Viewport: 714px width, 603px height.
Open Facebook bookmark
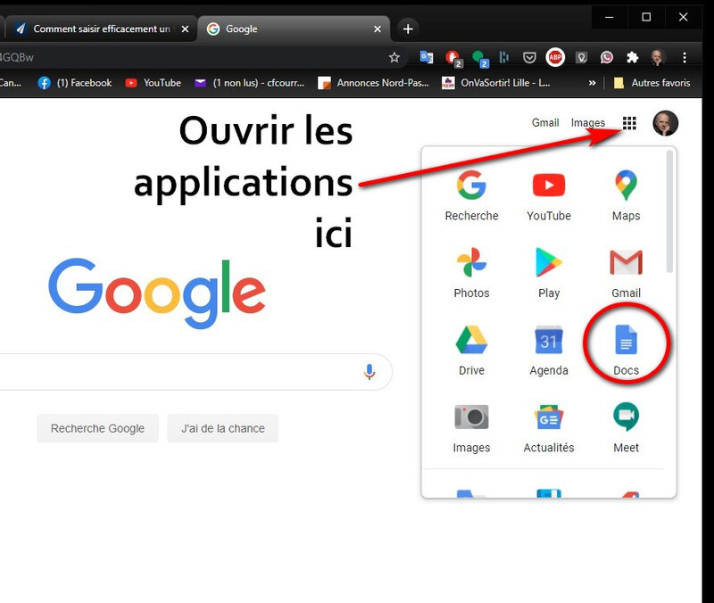coord(75,83)
